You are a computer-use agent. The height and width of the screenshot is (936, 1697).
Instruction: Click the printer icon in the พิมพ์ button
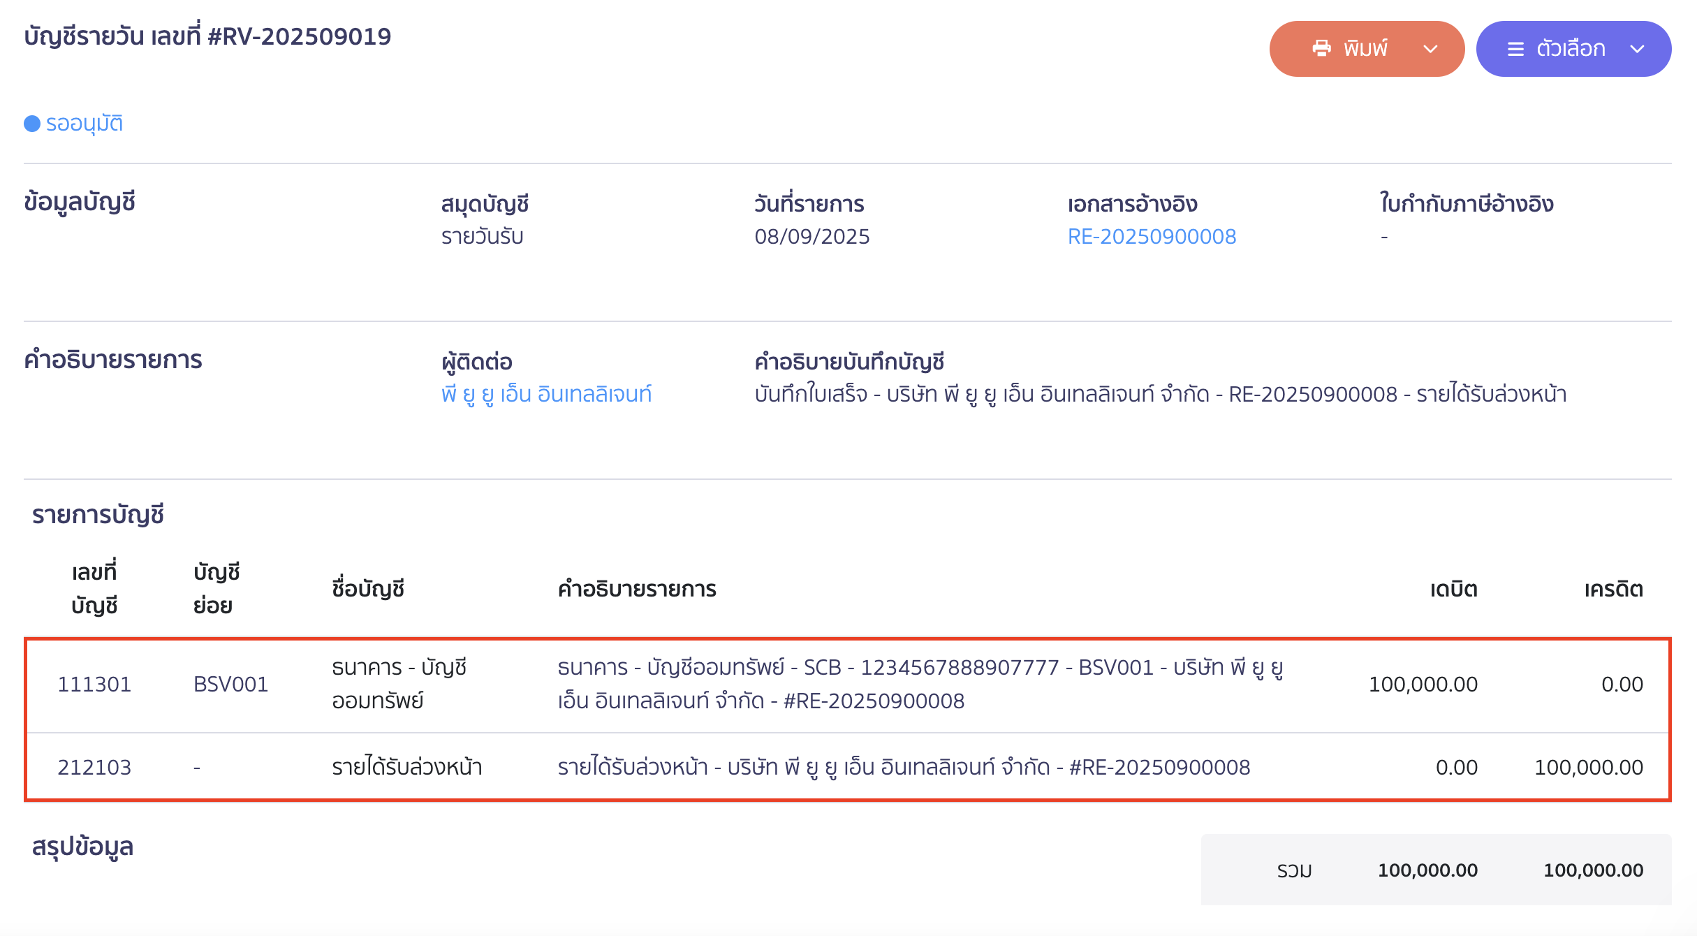[x=1321, y=49]
